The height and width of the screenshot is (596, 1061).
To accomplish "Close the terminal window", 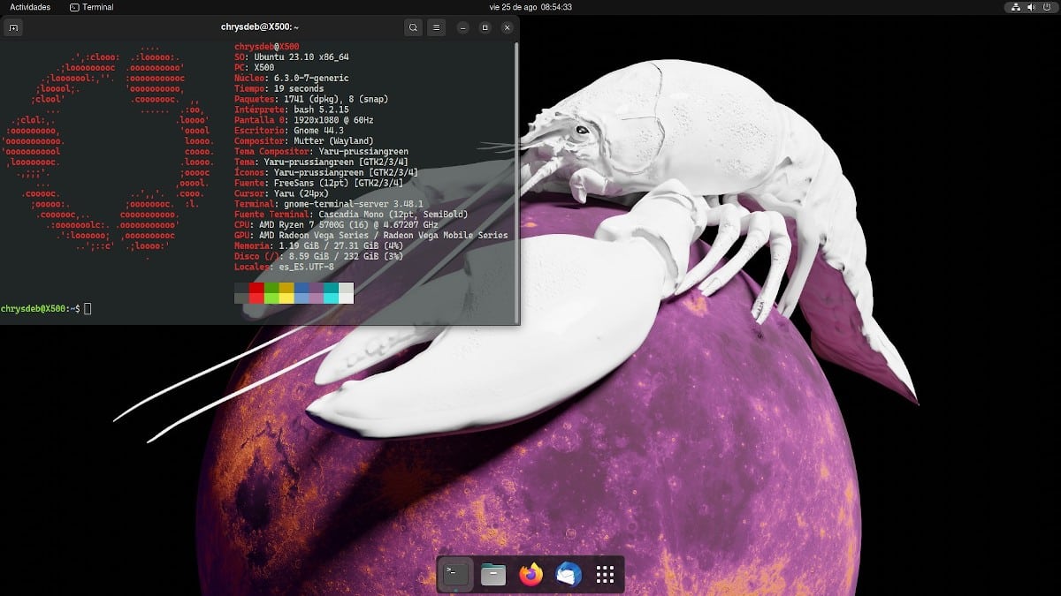I will tap(507, 27).
